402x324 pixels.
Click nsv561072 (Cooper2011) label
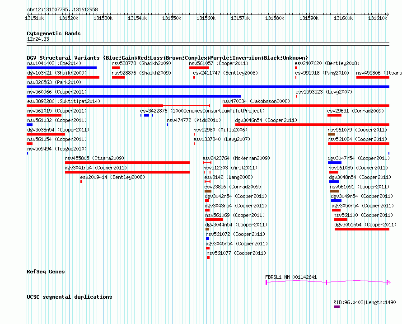(x=236, y=234)
